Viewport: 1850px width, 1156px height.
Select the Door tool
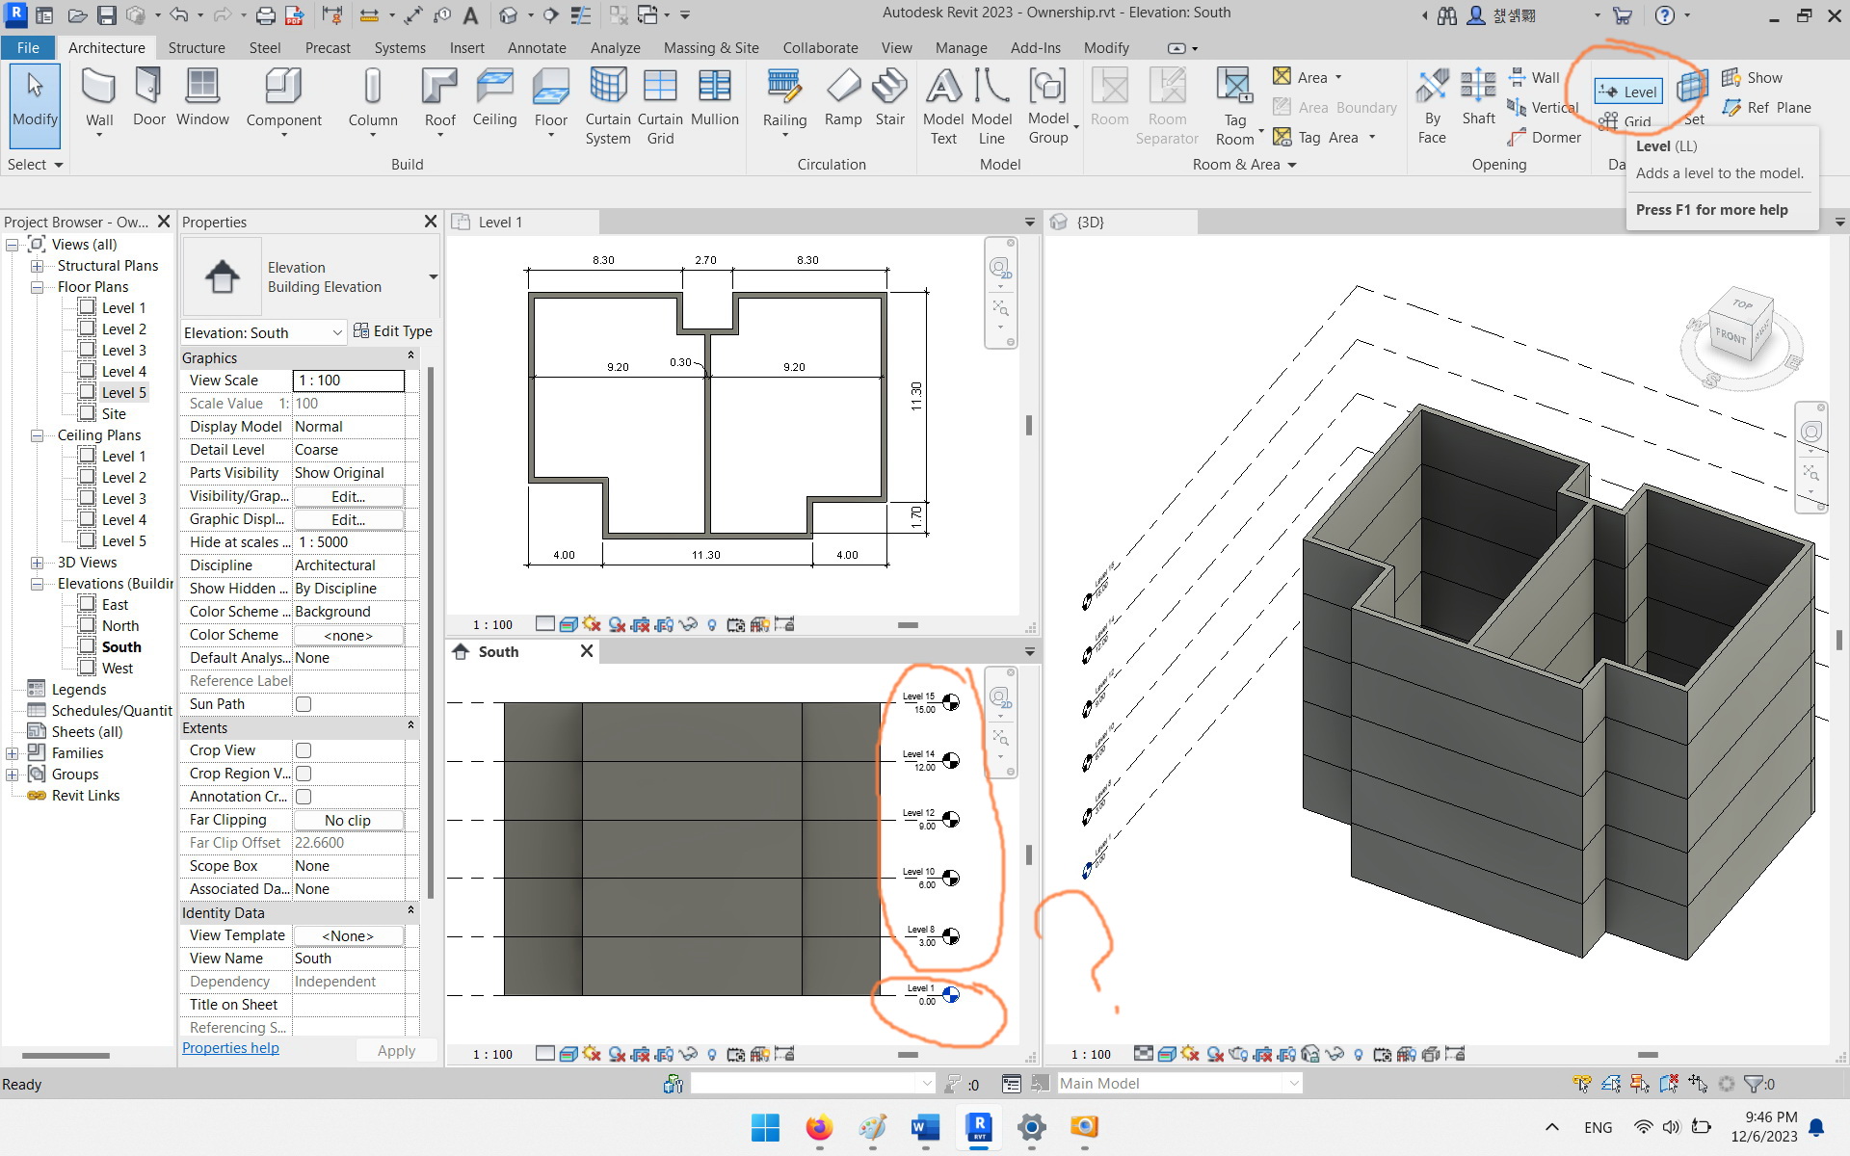(x=147, y=96)
